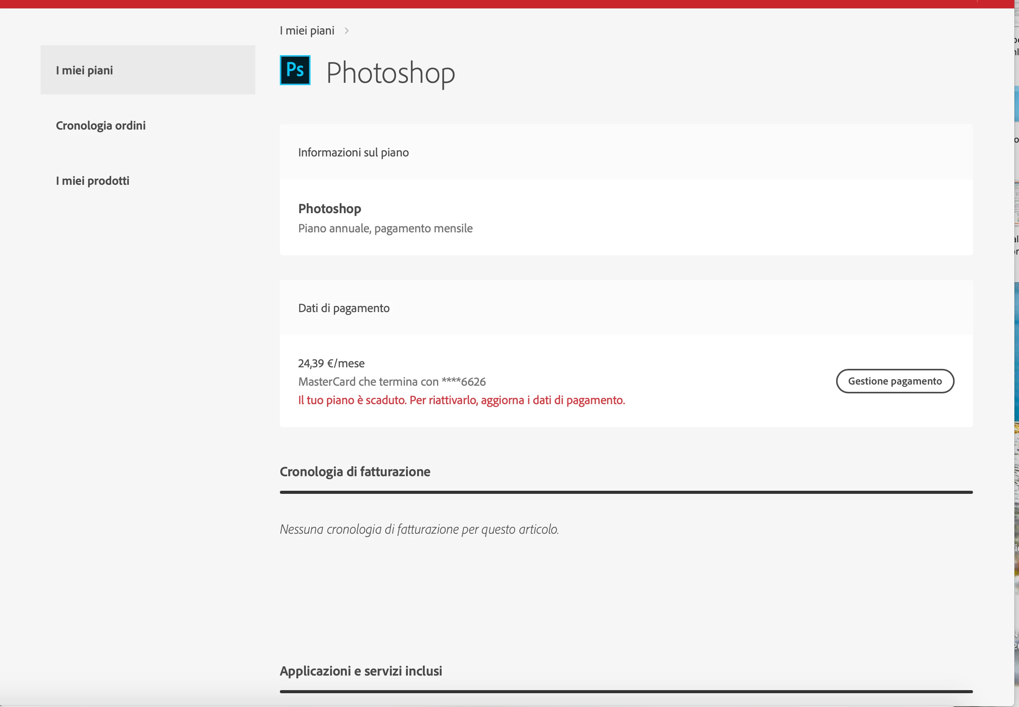Open the I miei piani breadcrumb link
This screenshot has width=1019, height=707.
coord(307,31)
